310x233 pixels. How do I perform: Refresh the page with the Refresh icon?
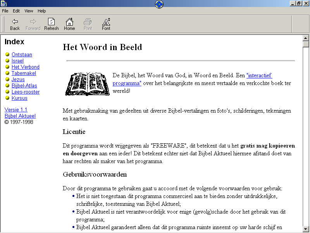[x=52, y=24]
